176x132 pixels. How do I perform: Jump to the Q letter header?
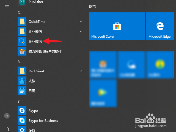[x=19, y=12]
